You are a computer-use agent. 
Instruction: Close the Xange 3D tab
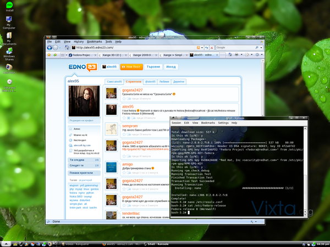(x=126, y=55)
